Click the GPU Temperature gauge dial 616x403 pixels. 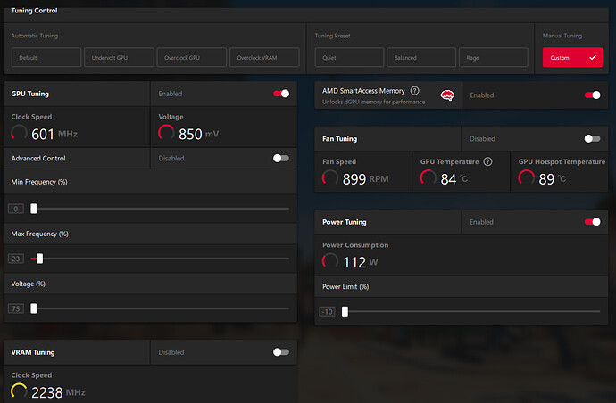[x=429, y=177]
